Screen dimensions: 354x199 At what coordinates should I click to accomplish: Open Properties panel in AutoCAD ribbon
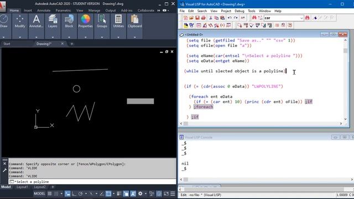pos(85,22)
